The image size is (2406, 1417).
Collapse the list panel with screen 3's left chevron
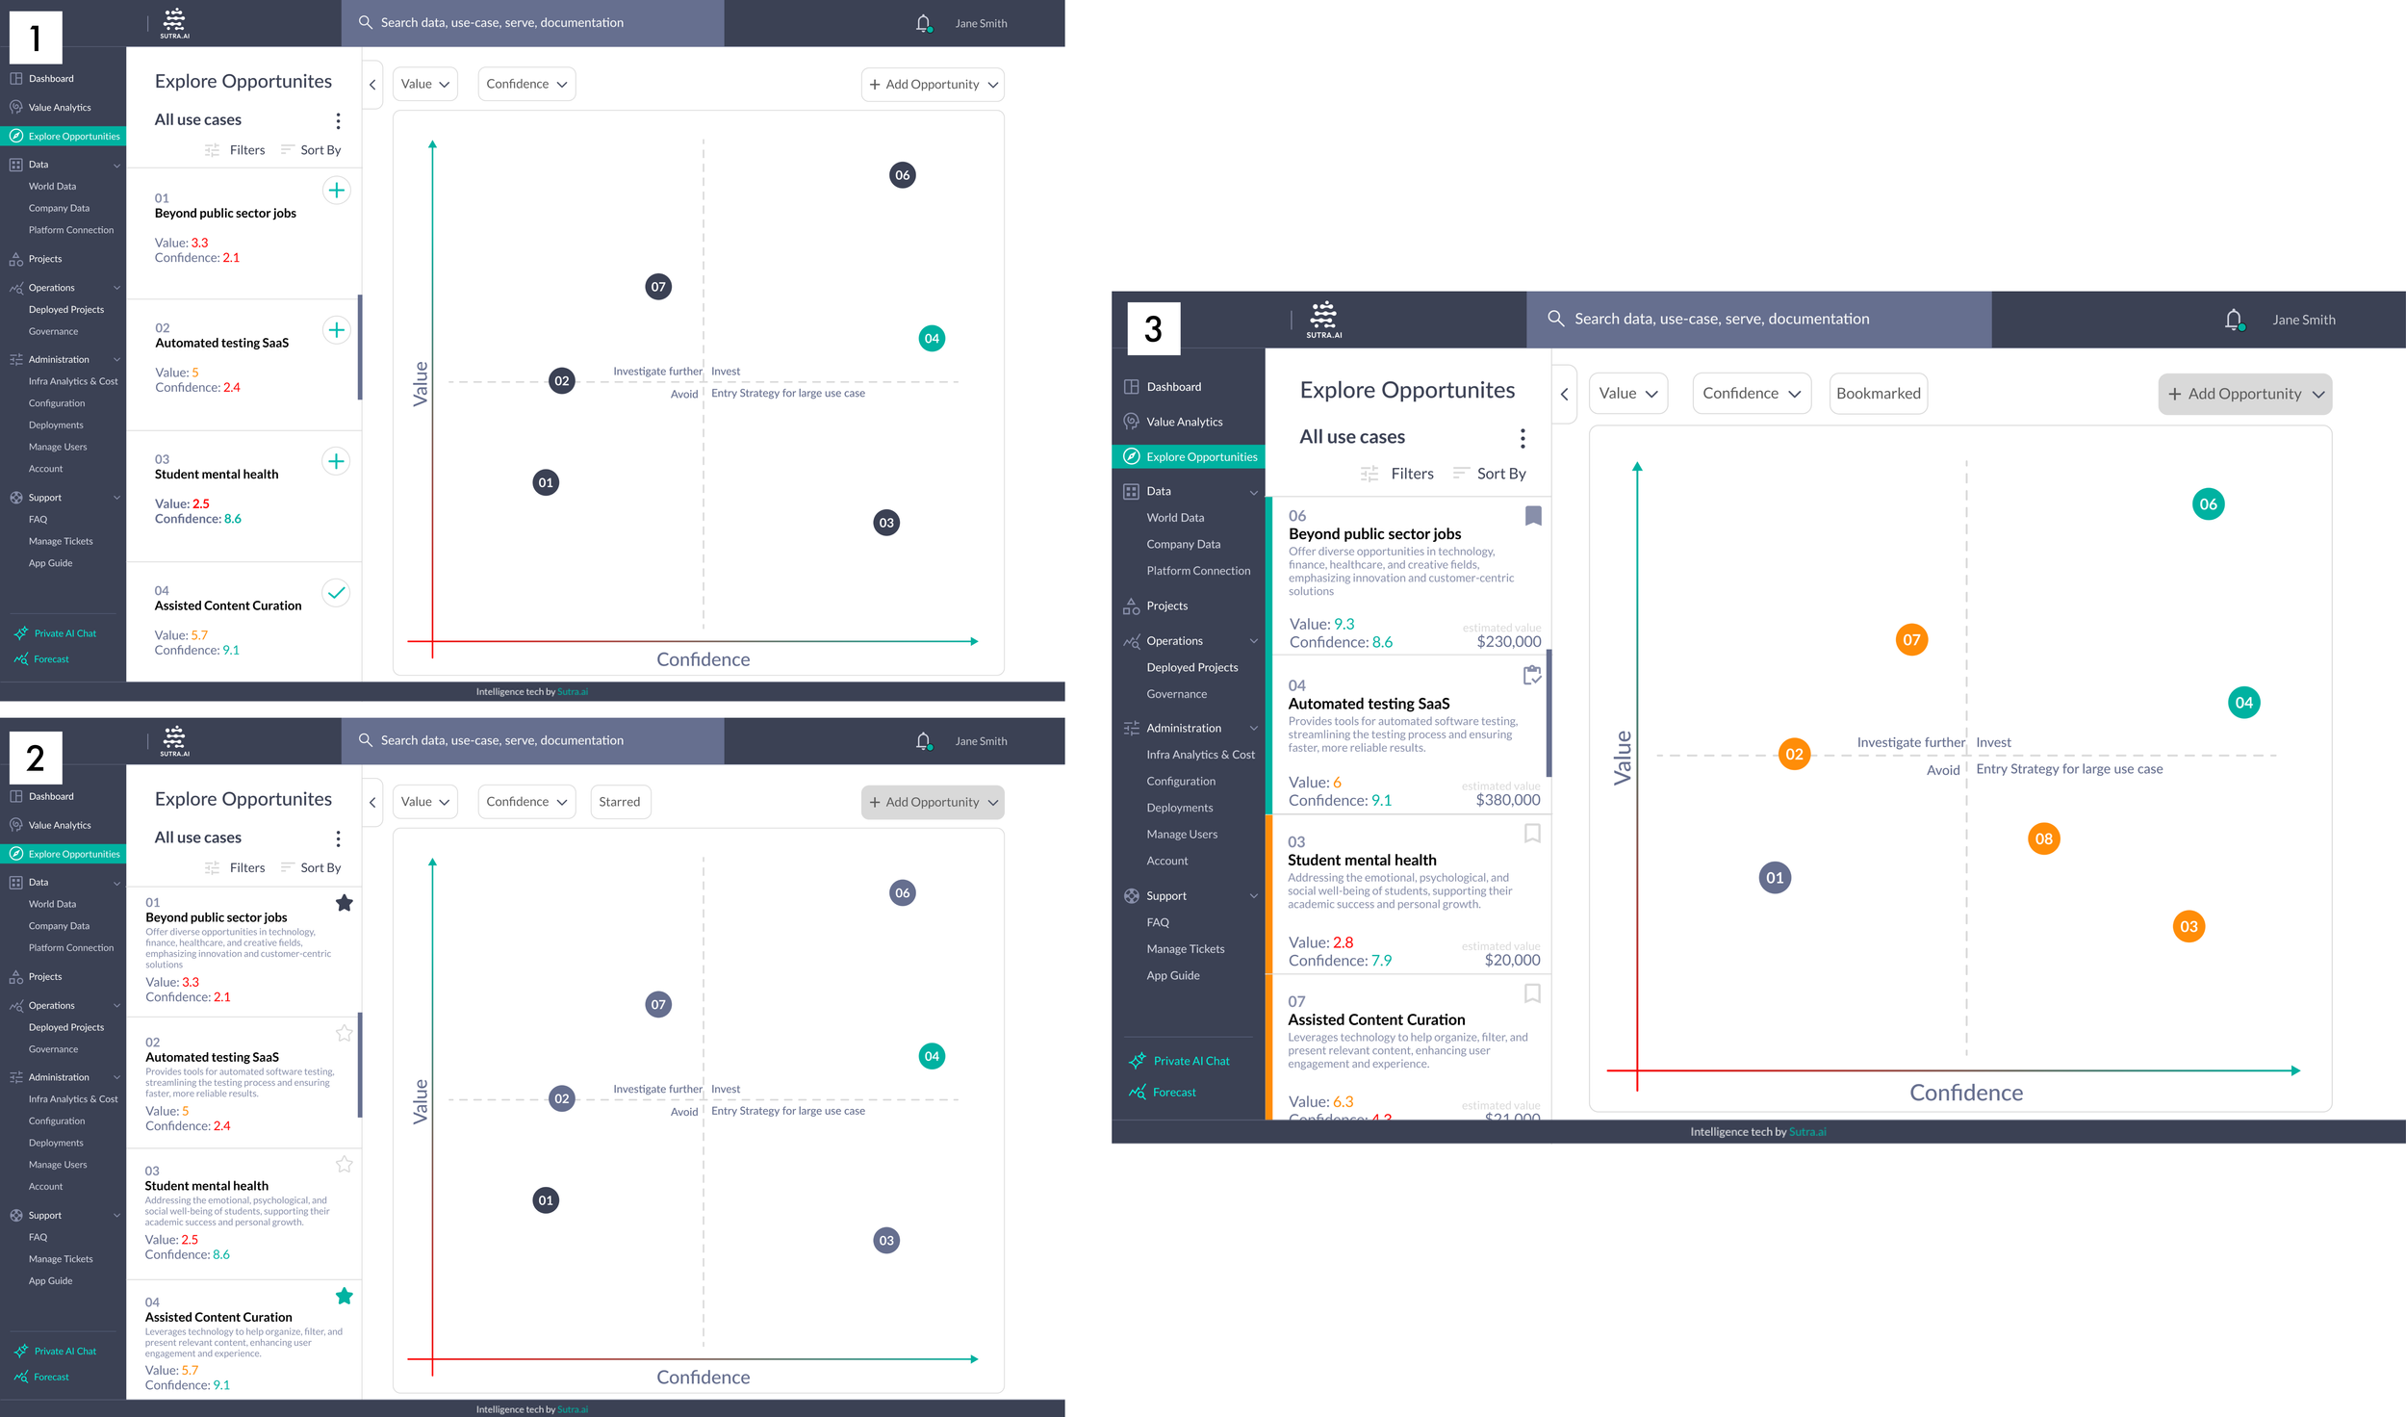click(x=1564, y=394)
